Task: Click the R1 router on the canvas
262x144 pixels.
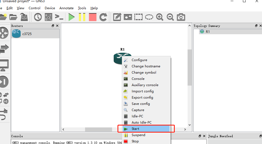Action: click(x=118, y=58)
